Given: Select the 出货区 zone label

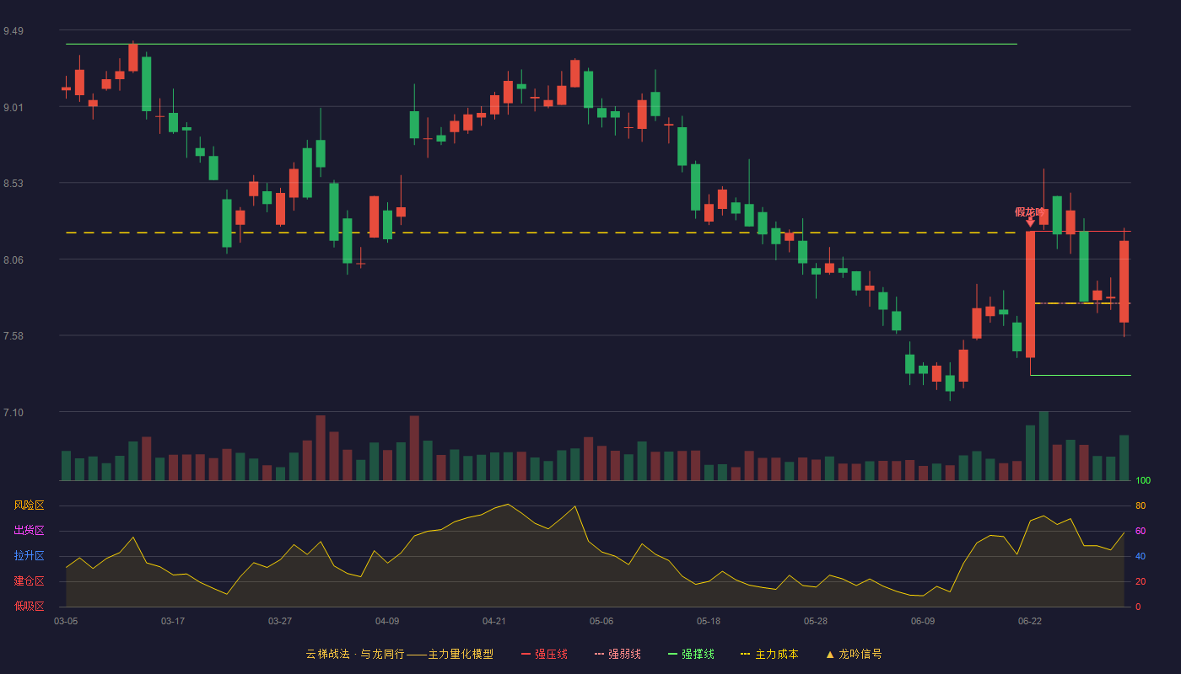Looking at the screenshot, I should click(x=29, y=531).
